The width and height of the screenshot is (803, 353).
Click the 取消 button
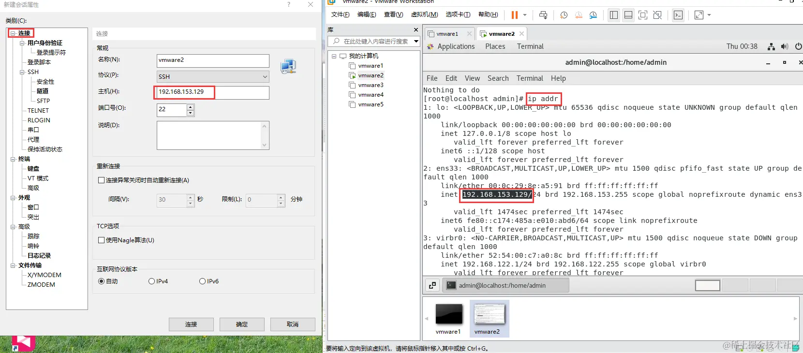[293, 324]
